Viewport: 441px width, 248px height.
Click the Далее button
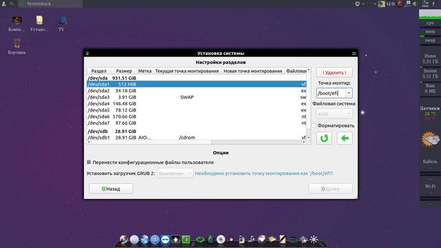(331, 189)
